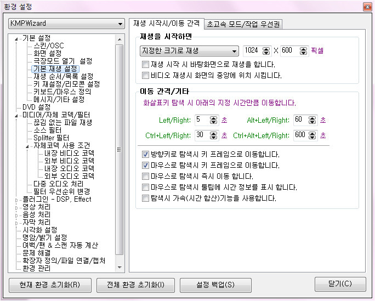The height and width of the screenshot is (301, 375).
Task: Enable 마우스로 탐색시 즉시 이동 checkbox
Action: [145, 176]
